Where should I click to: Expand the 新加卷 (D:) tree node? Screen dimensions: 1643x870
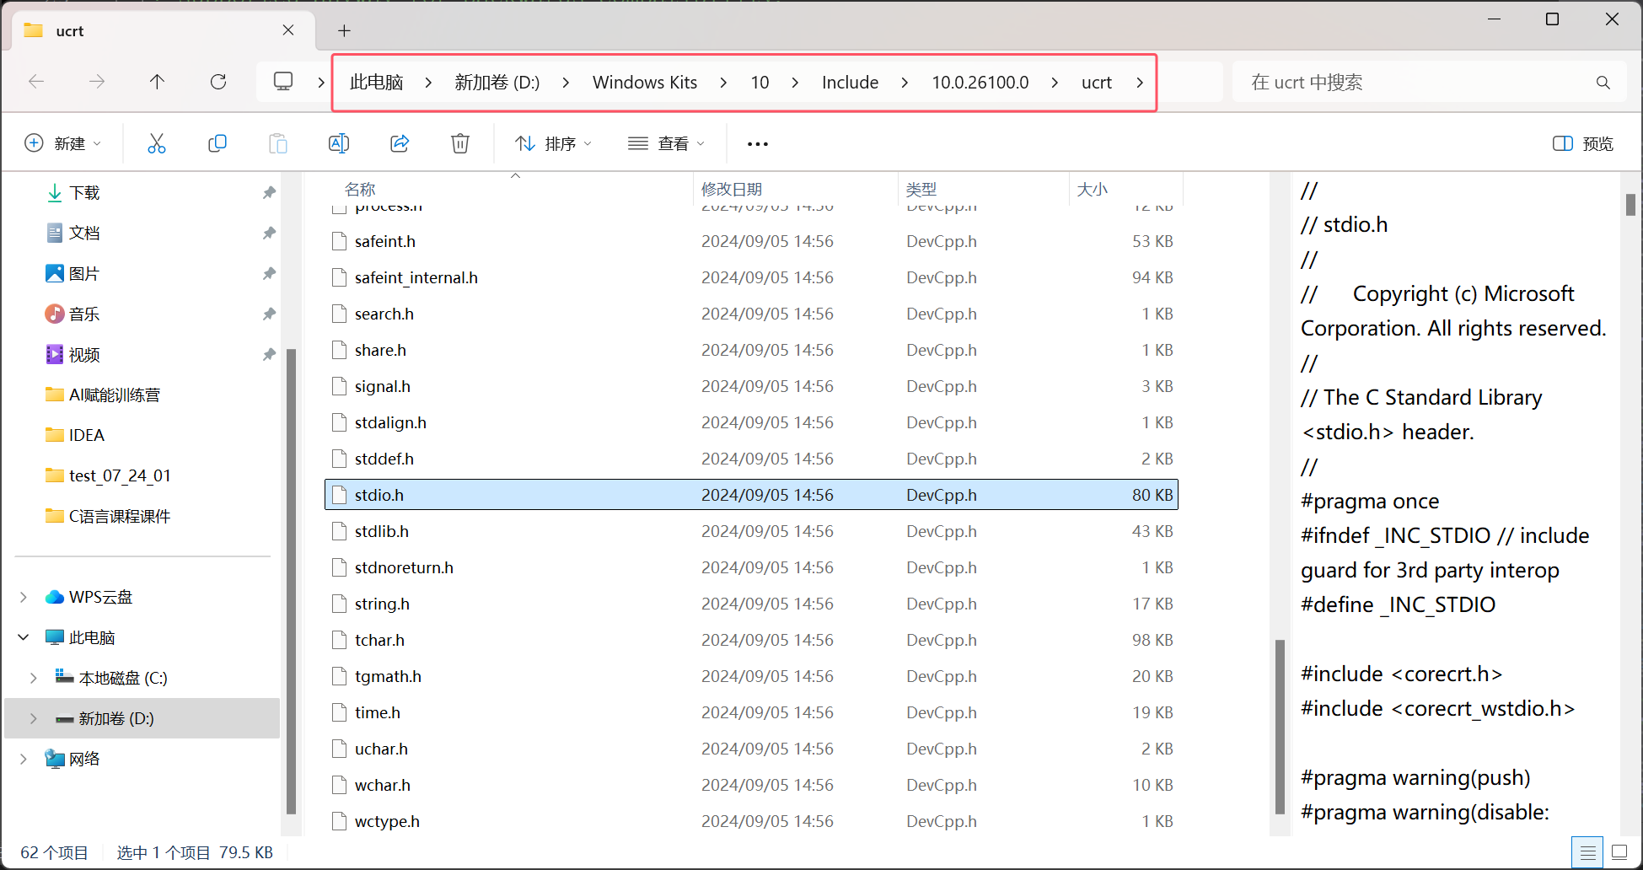(34, 719)
